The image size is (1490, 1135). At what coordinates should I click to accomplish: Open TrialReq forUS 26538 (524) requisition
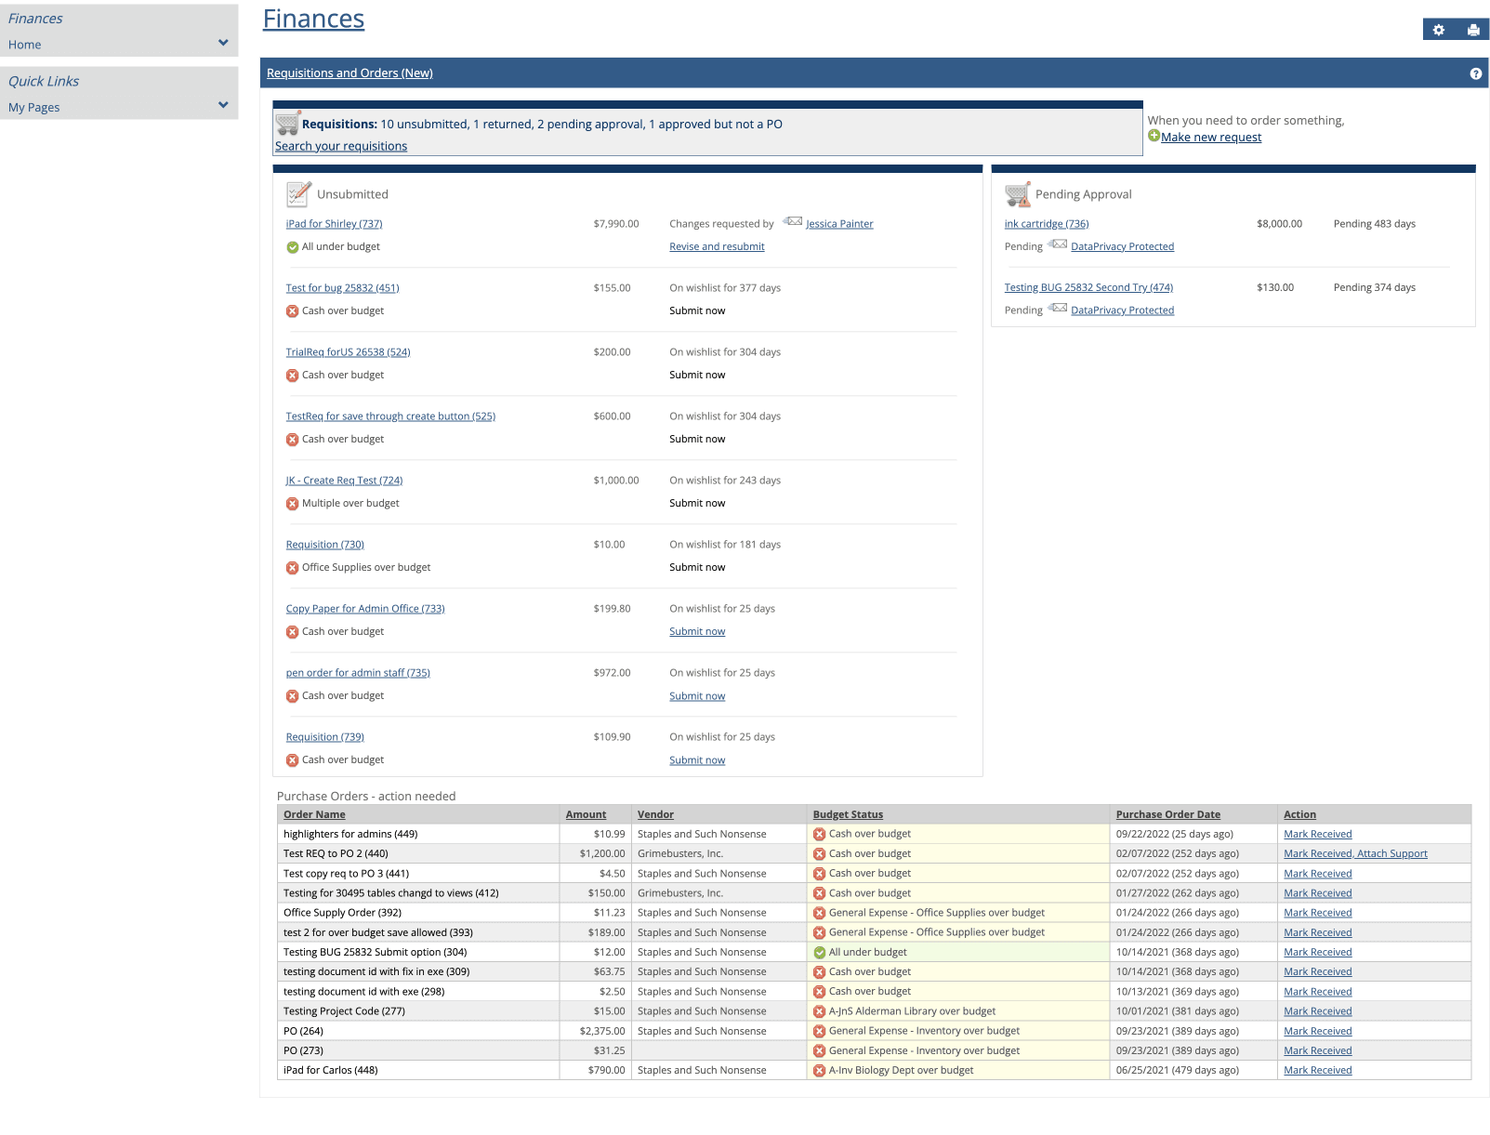[348, 352]
